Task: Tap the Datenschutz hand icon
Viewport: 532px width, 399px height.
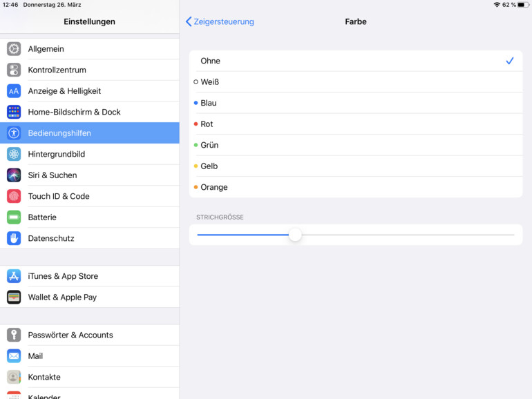Action: click(14, 238)
